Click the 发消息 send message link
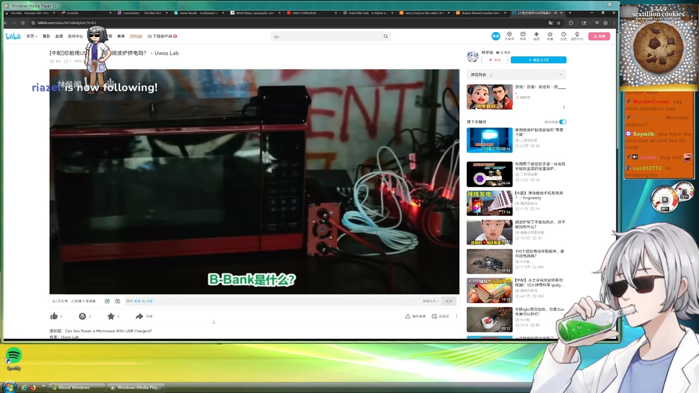The height and width of the screenshot is (393, 699). (x=503, y=52)
